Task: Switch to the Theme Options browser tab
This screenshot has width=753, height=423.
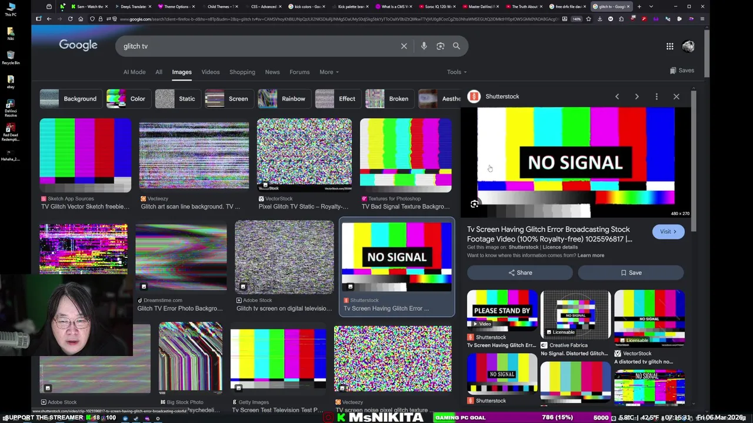Action: coord(175,6)
